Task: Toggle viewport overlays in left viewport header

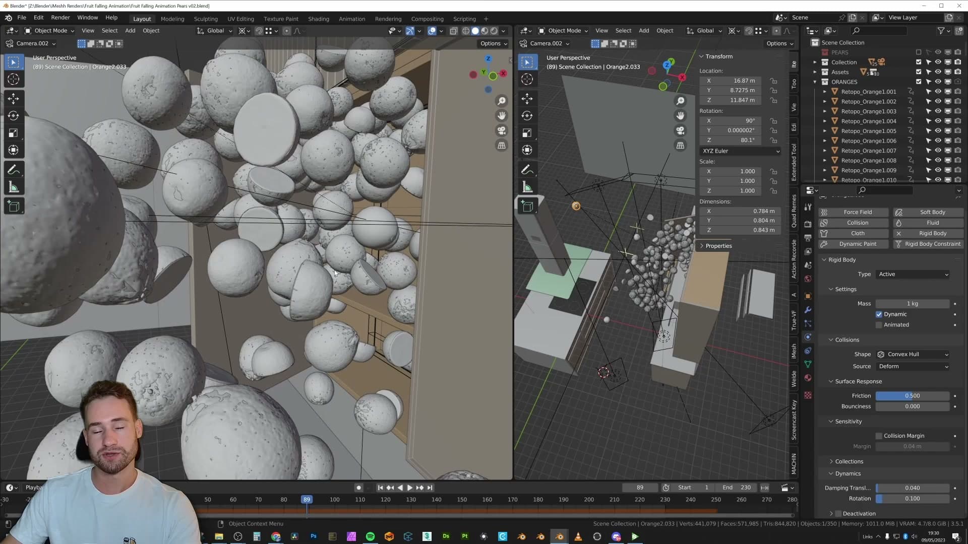Action: (x=432, y=31)
